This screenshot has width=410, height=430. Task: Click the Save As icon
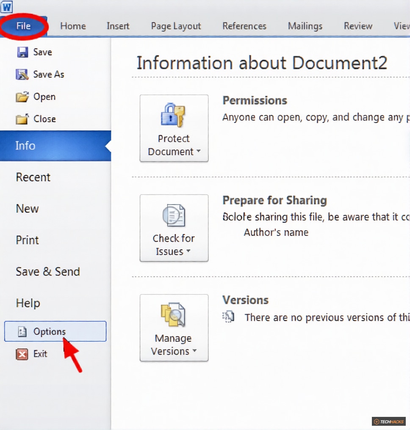pos(23,74)
